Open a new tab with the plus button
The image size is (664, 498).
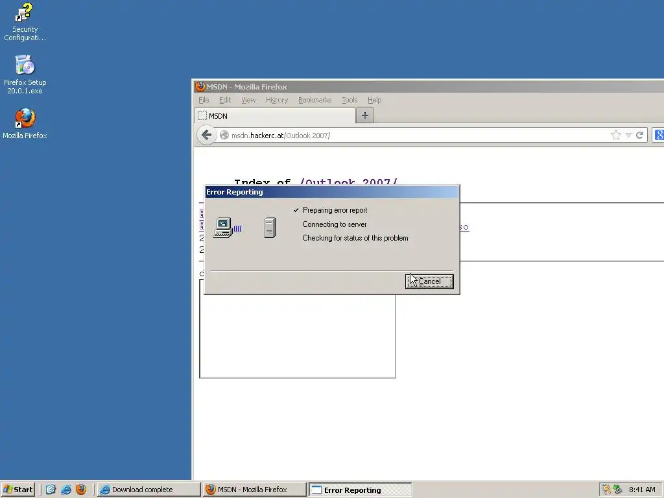coord(364,115)
